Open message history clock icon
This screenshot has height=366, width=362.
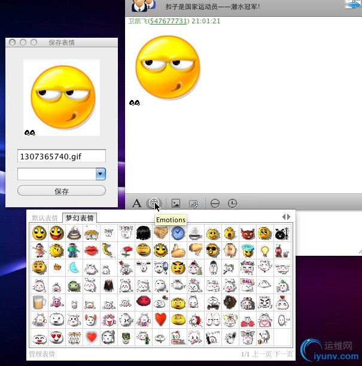[x=232, y=203]
